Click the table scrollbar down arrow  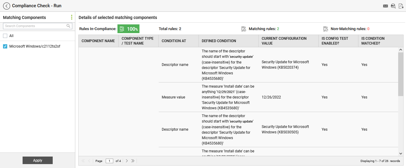pyautogui.click(x=401, y=154)
